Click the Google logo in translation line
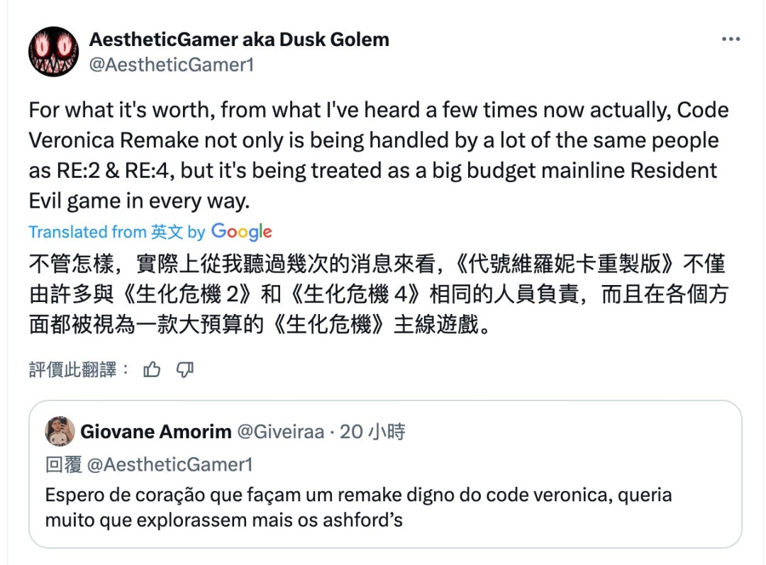The height and width of the screenshot is (565, 766). coord(243,232)
